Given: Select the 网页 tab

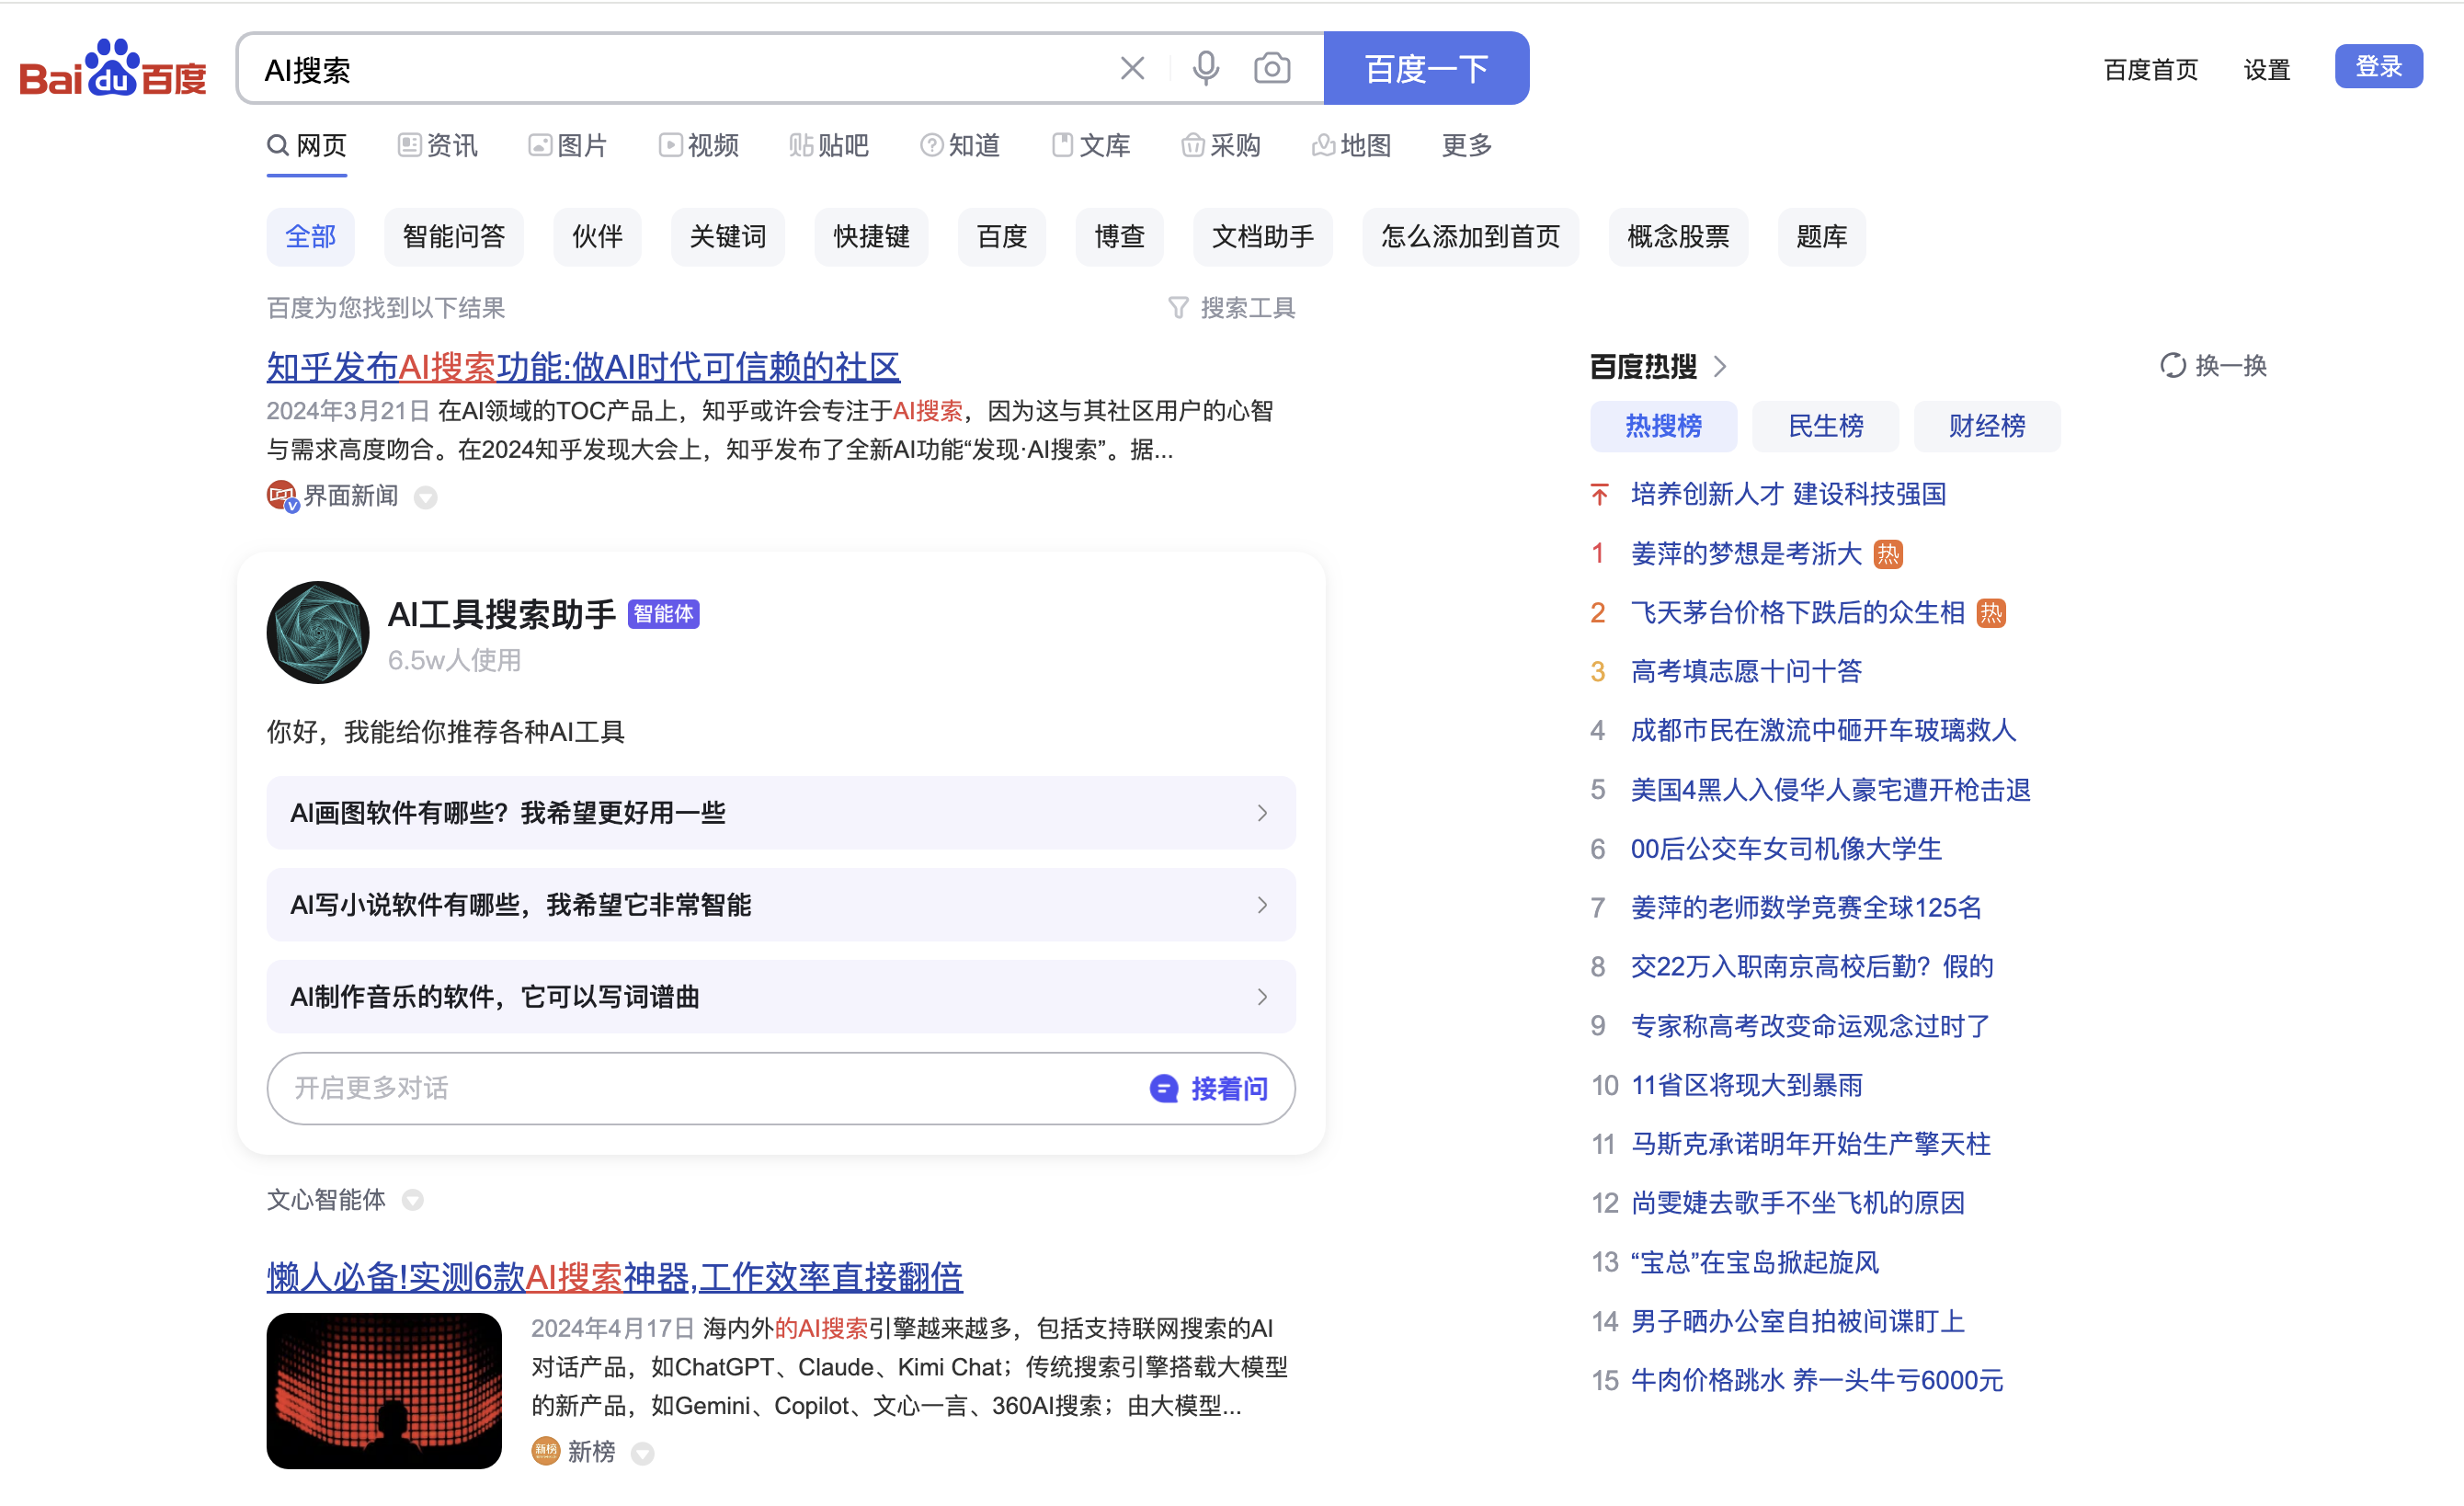Looking at the screenshot, I should 306,146.
